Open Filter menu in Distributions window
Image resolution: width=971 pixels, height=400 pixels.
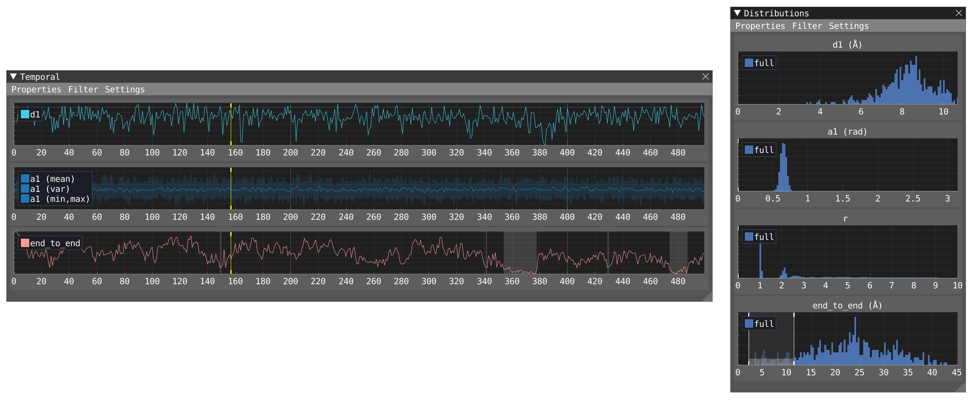click(x=807, y=26)
